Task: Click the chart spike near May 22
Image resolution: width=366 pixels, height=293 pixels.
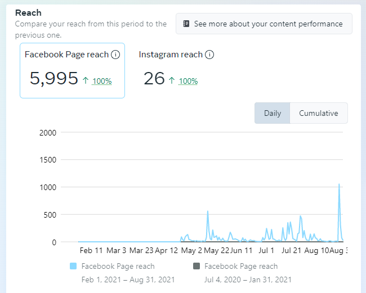Action: click(208, 212)
